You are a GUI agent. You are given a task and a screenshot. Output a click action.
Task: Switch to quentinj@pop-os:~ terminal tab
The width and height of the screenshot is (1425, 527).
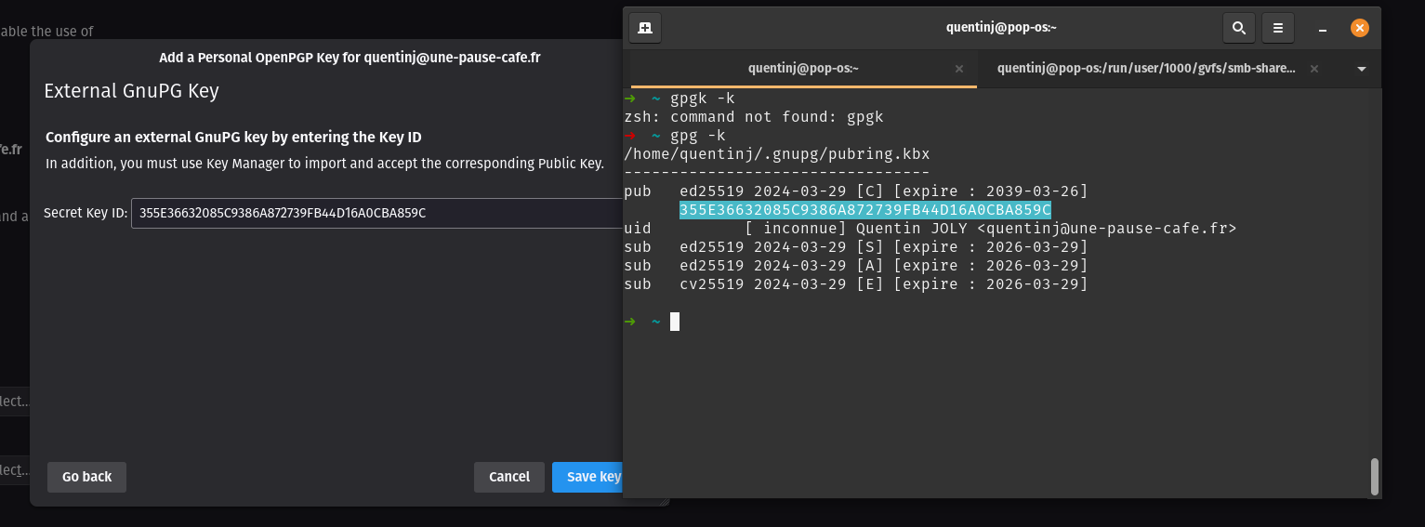[803, 69]
